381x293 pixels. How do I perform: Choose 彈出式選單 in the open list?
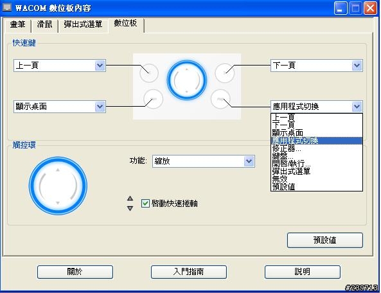click(317, 172)
